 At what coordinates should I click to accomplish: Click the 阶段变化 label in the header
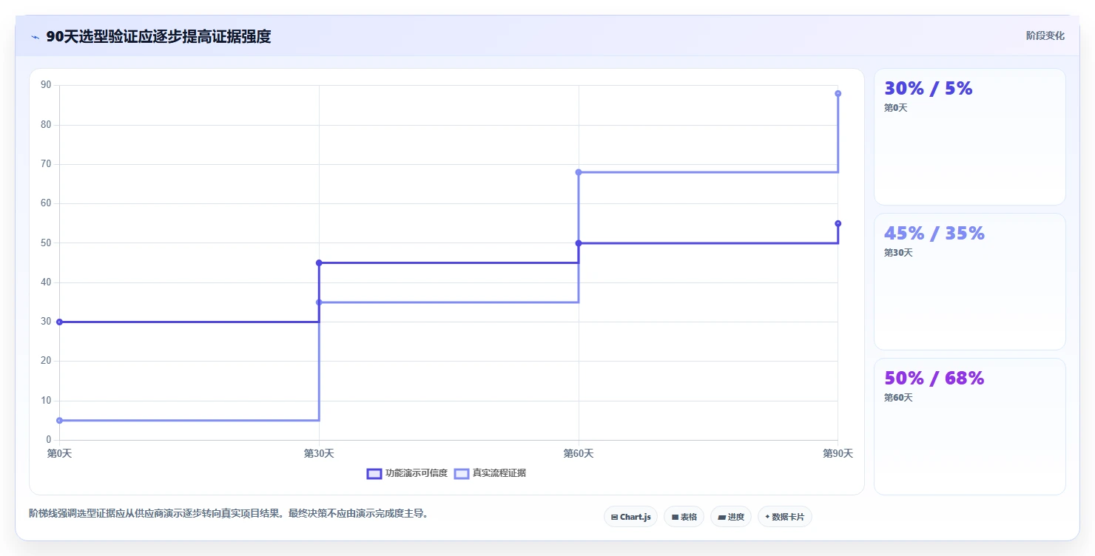1045,35
